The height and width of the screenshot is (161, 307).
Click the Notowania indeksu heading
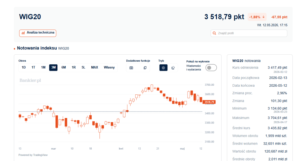tap(37, 48)
